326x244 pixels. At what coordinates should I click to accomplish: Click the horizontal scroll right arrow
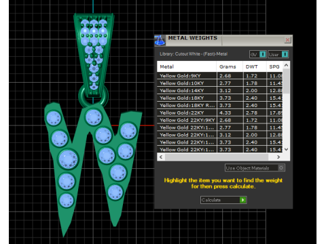(278, 157)
